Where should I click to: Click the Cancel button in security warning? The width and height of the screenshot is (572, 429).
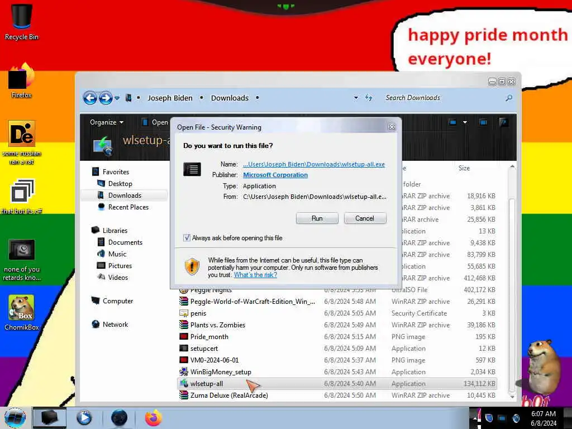[x=365, y=218]
